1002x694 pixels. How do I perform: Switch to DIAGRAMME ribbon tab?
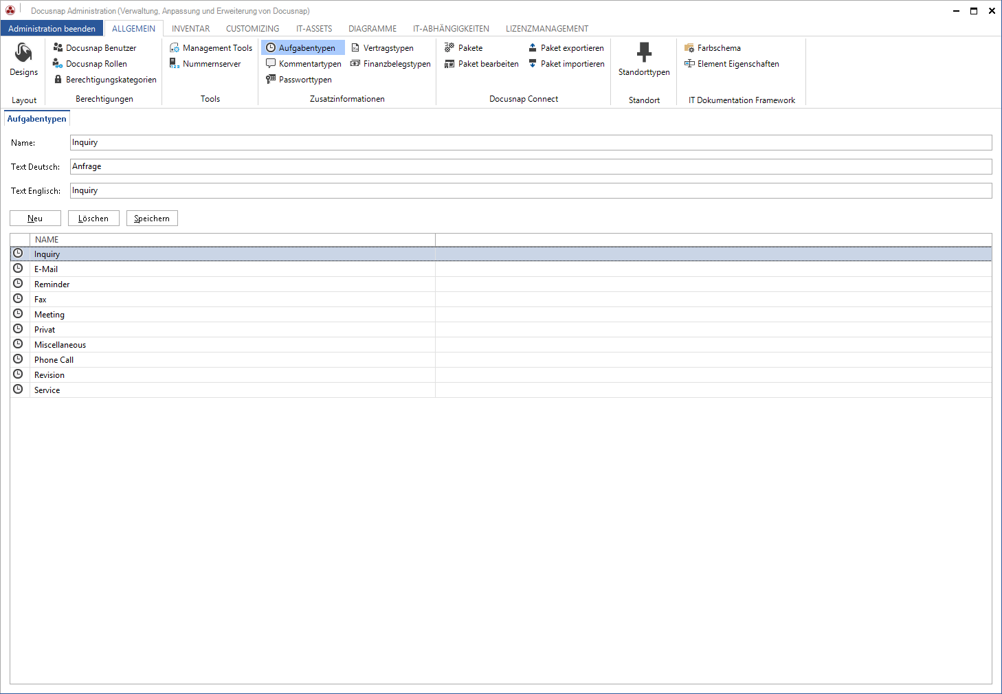point(372,28)
